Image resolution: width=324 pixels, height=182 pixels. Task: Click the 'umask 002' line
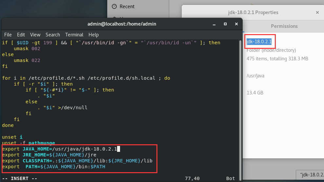[x=27, y=49]
